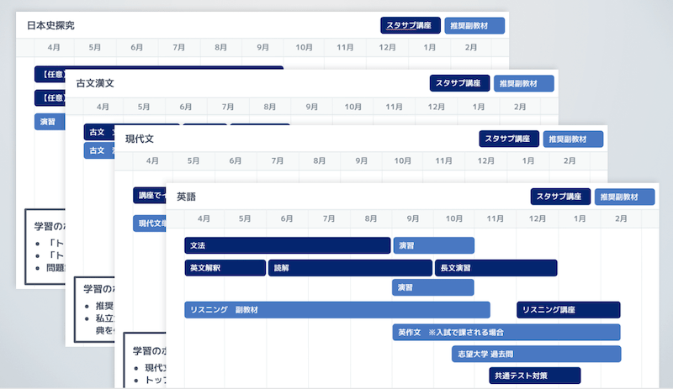Viewport: 673px width, 389px height.
Task: Click the 古文 bar in 古文漢文 card
Action: (x=98, y=132)
